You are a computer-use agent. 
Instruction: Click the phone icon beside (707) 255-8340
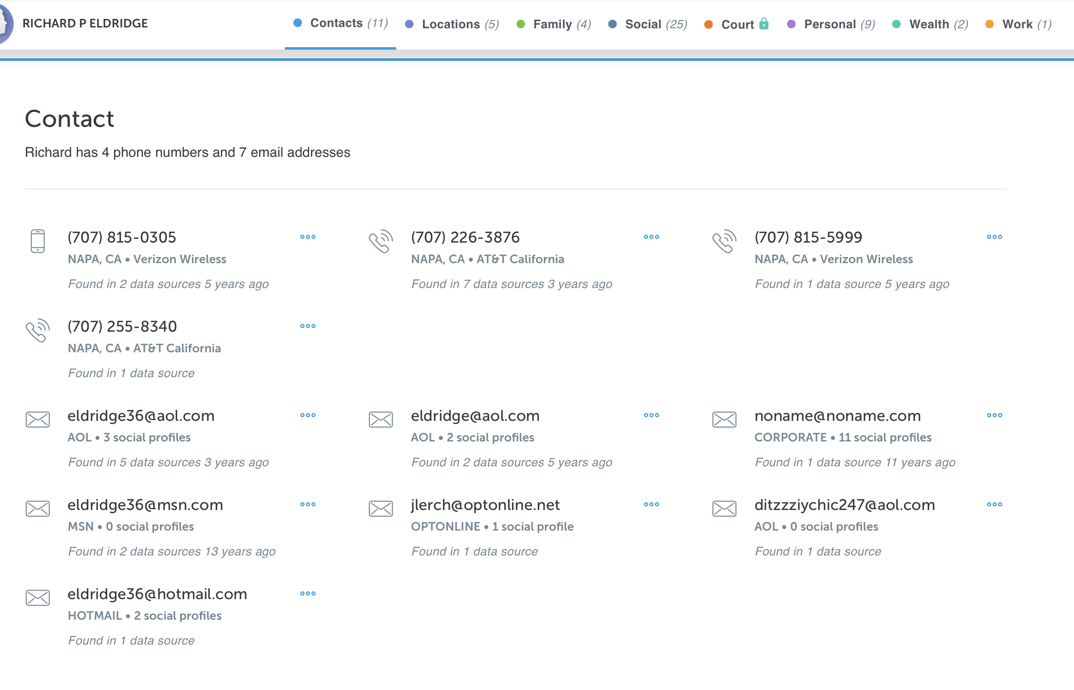(38, 330)
